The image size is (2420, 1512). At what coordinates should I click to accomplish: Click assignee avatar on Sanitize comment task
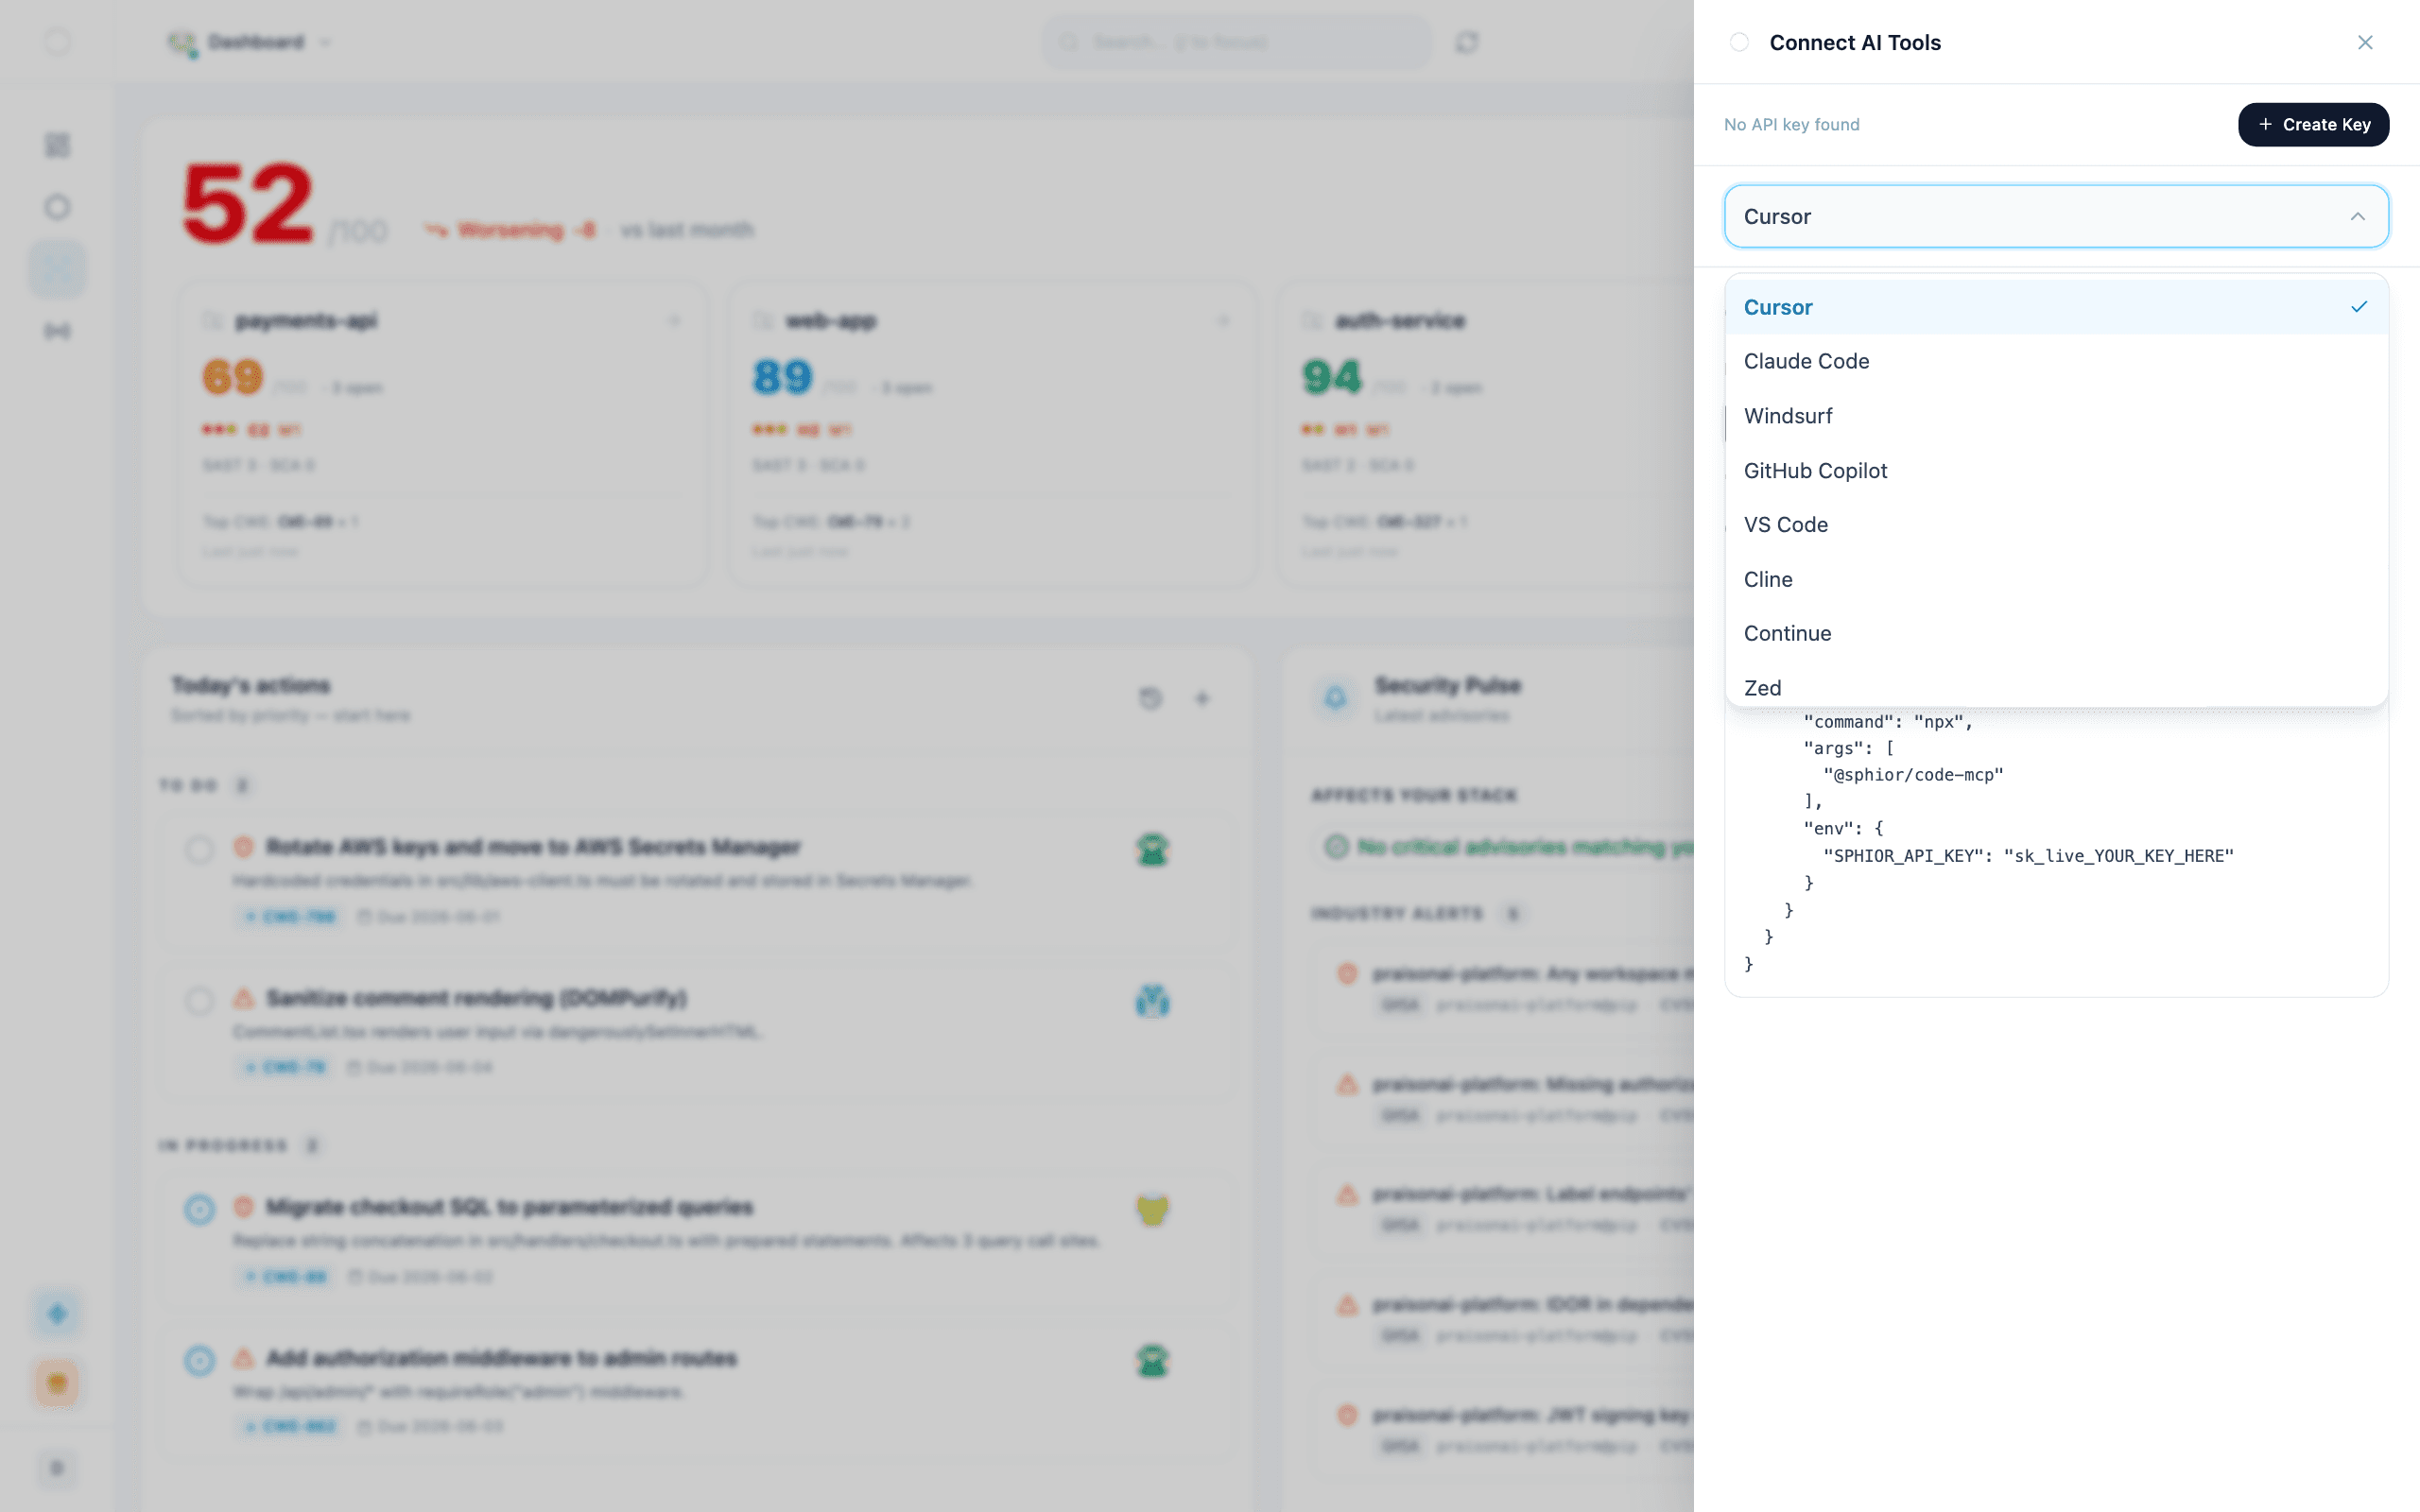[1152, 1000]
